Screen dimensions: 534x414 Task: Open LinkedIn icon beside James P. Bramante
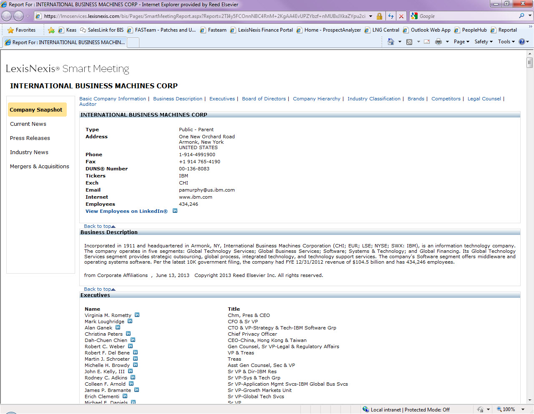click(136, 390)
